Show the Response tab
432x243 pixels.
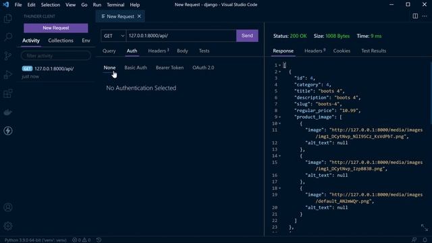[283, 51]
